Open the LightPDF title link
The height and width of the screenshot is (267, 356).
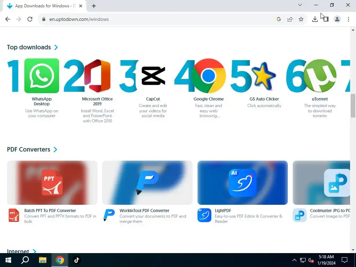[x=223, y=210]
